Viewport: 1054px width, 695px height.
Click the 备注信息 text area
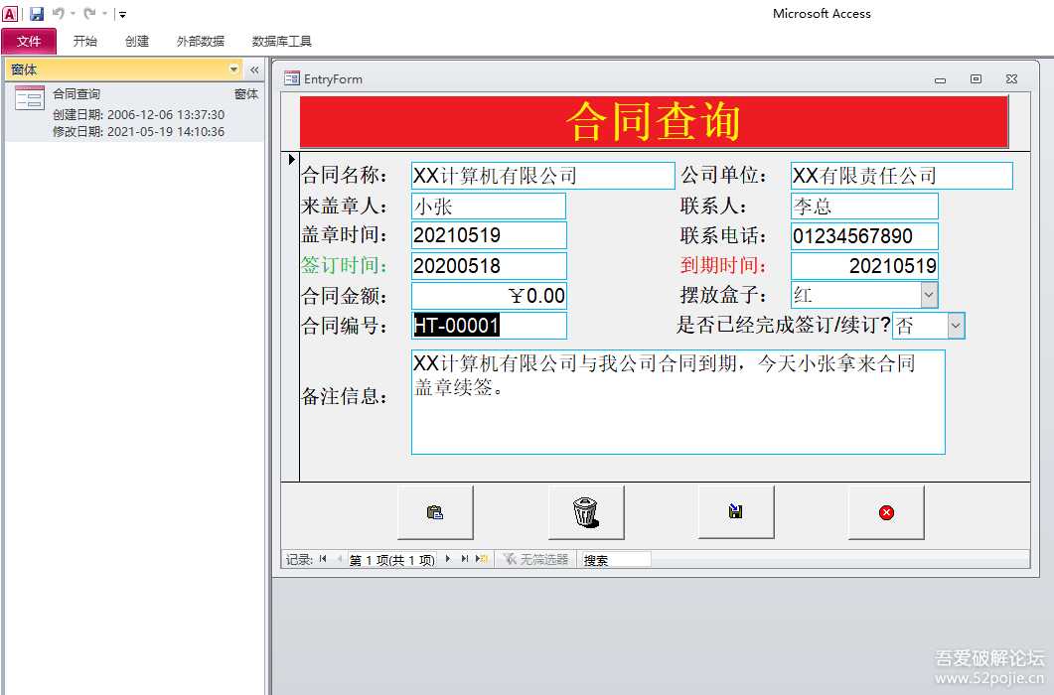coord(678,402)
